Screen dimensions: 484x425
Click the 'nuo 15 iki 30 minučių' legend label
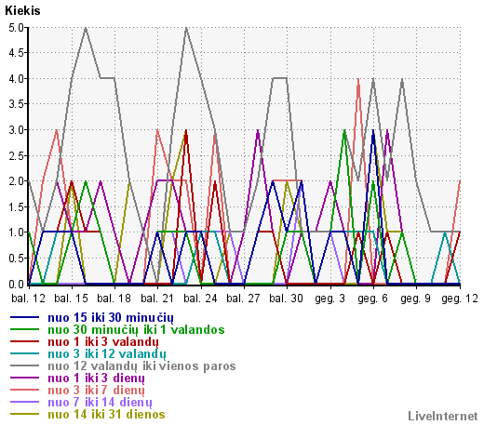(x=111, y=318)
